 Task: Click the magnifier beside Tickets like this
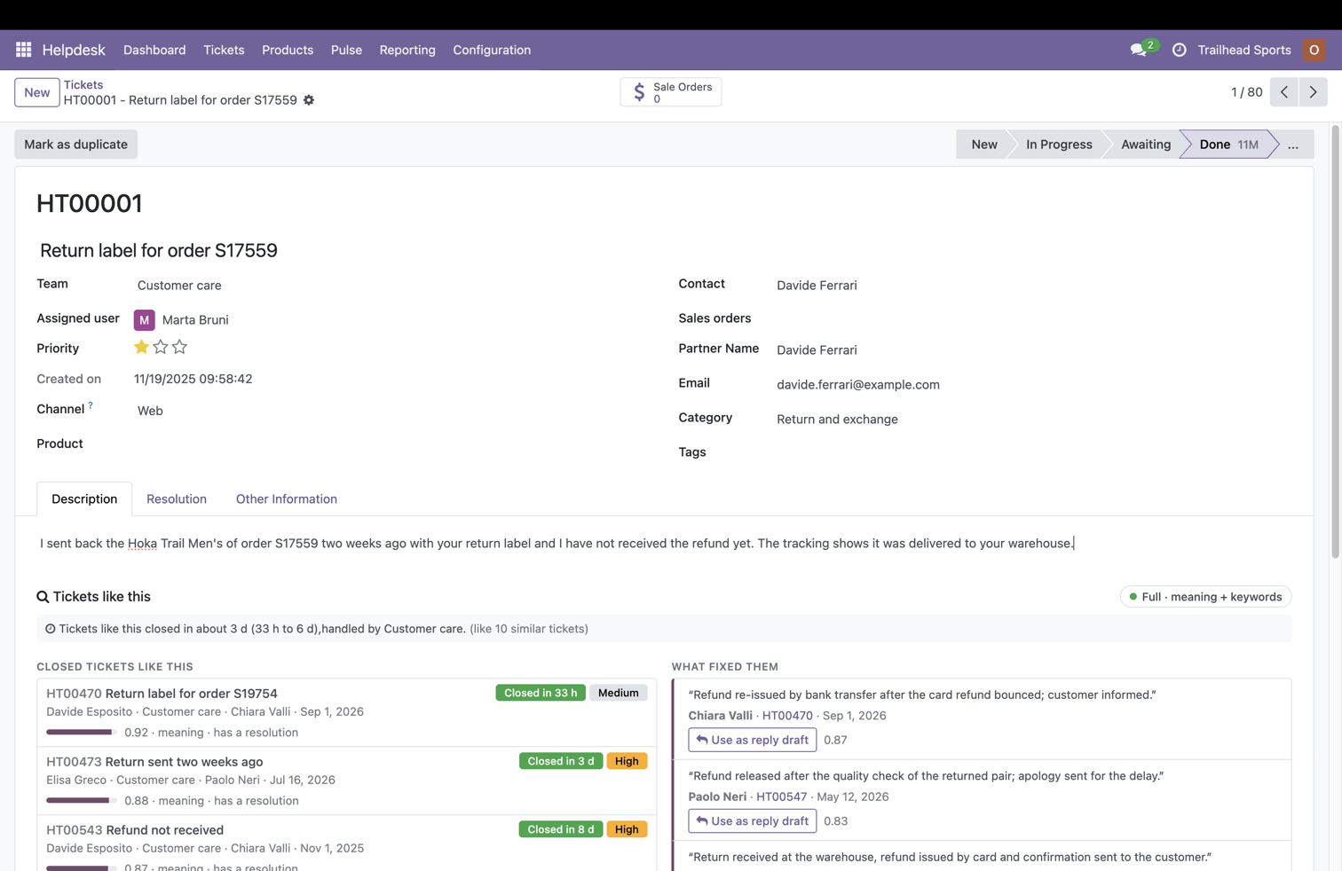43,597
